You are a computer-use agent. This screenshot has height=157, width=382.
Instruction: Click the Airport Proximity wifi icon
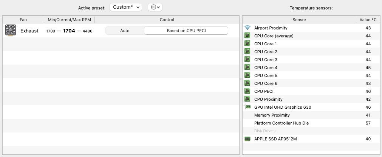(x=247, y=28)
